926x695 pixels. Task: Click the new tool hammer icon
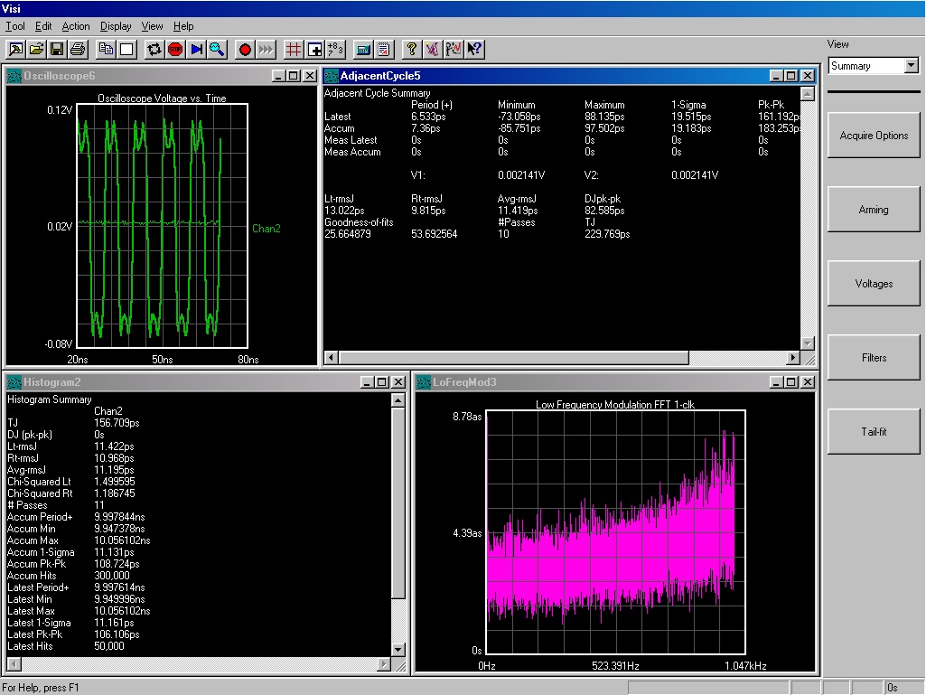coord(16,50)
